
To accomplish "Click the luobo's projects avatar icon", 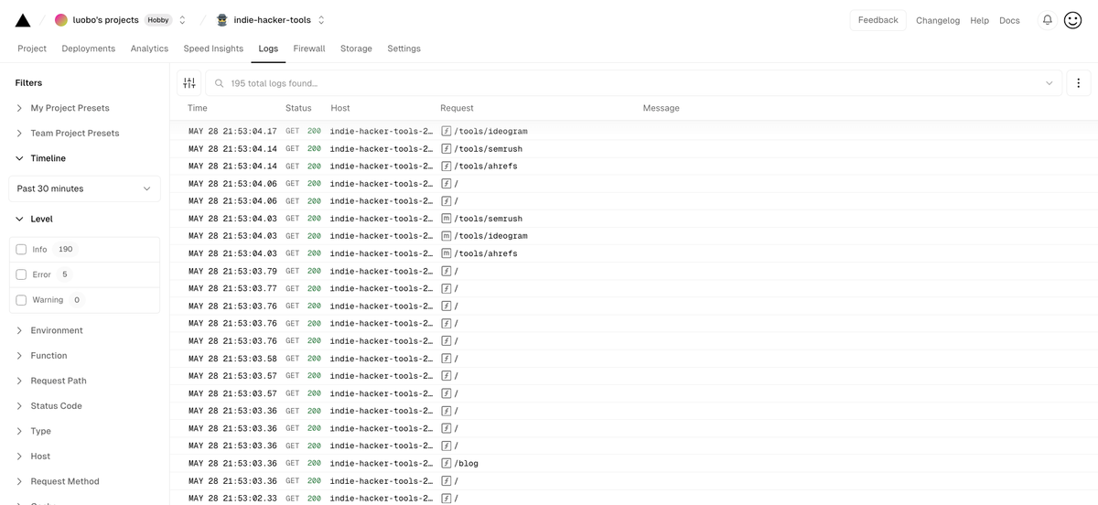I will [61, 20].
